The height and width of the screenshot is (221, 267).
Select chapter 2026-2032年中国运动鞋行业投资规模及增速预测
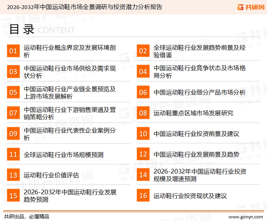click(x=200, y=175)
